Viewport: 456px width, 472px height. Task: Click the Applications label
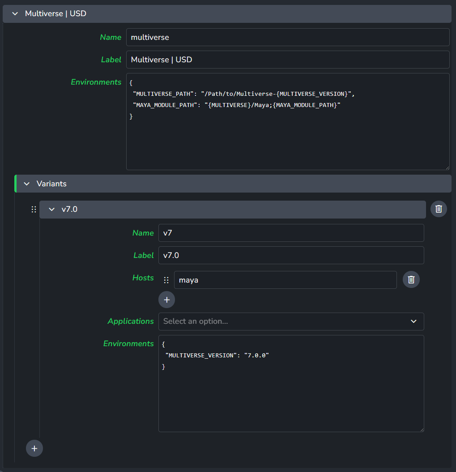click(131, 321)
